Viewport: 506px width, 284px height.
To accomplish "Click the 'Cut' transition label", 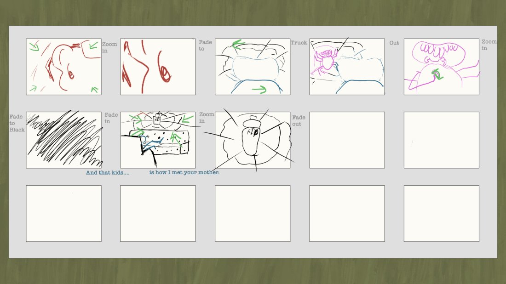I will point(394,43).
